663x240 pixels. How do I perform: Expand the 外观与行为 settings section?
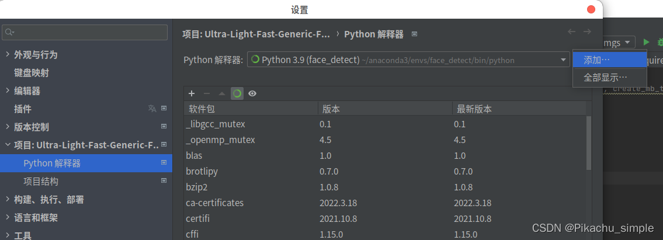coord(7,55)
